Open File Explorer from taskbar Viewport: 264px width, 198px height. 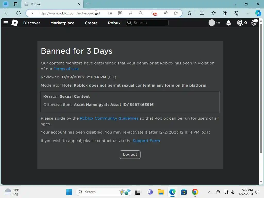161,192
